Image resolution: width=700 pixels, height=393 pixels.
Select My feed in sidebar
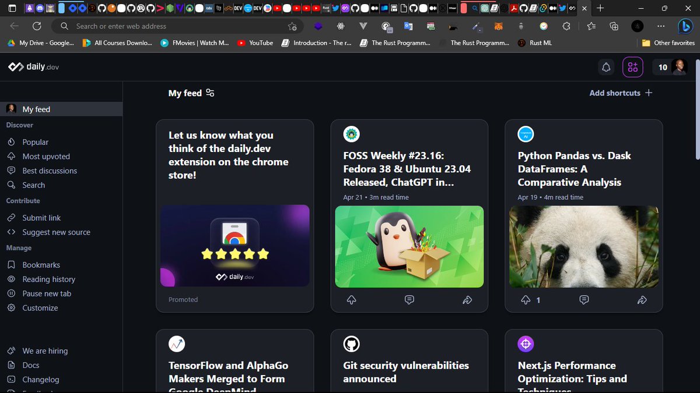pos(61,109)
